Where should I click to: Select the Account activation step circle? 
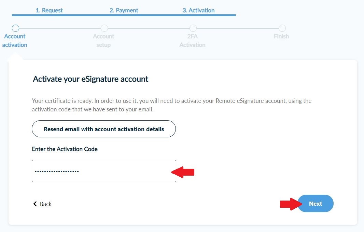pos(15,28)
